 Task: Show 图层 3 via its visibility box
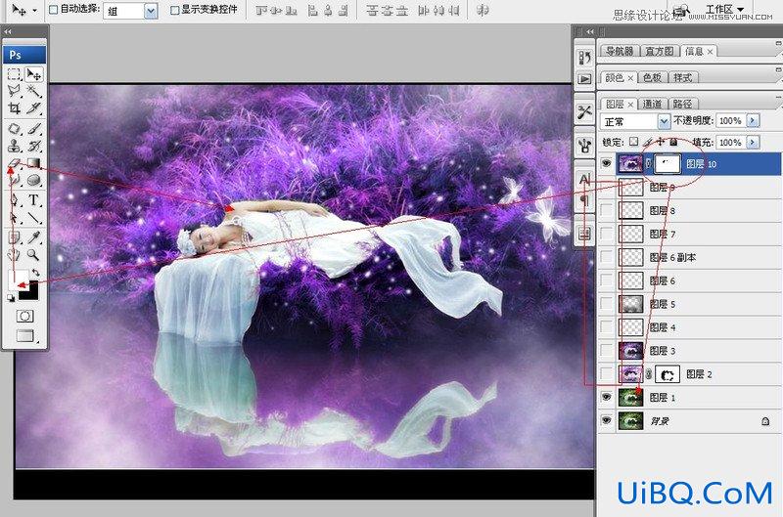[606, 351]
